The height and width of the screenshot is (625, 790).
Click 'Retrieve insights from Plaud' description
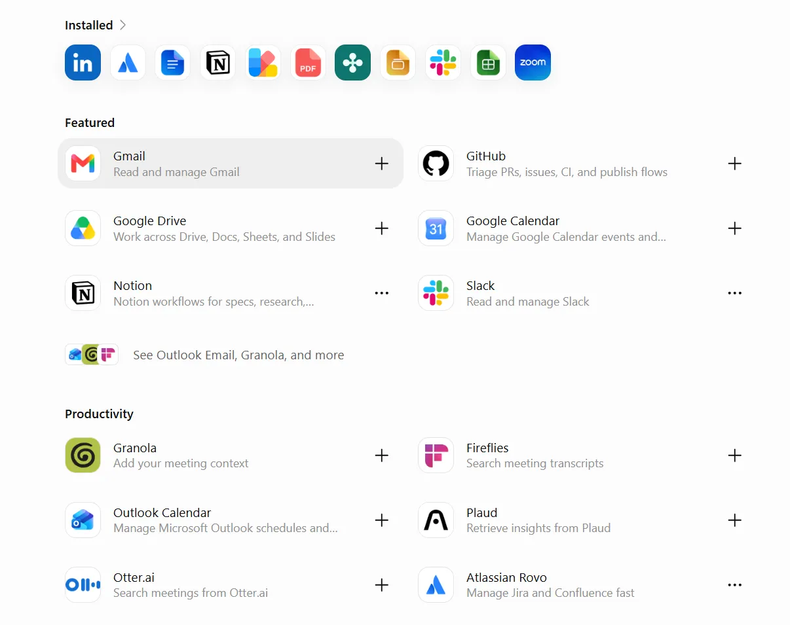click(x=538, y=528)
